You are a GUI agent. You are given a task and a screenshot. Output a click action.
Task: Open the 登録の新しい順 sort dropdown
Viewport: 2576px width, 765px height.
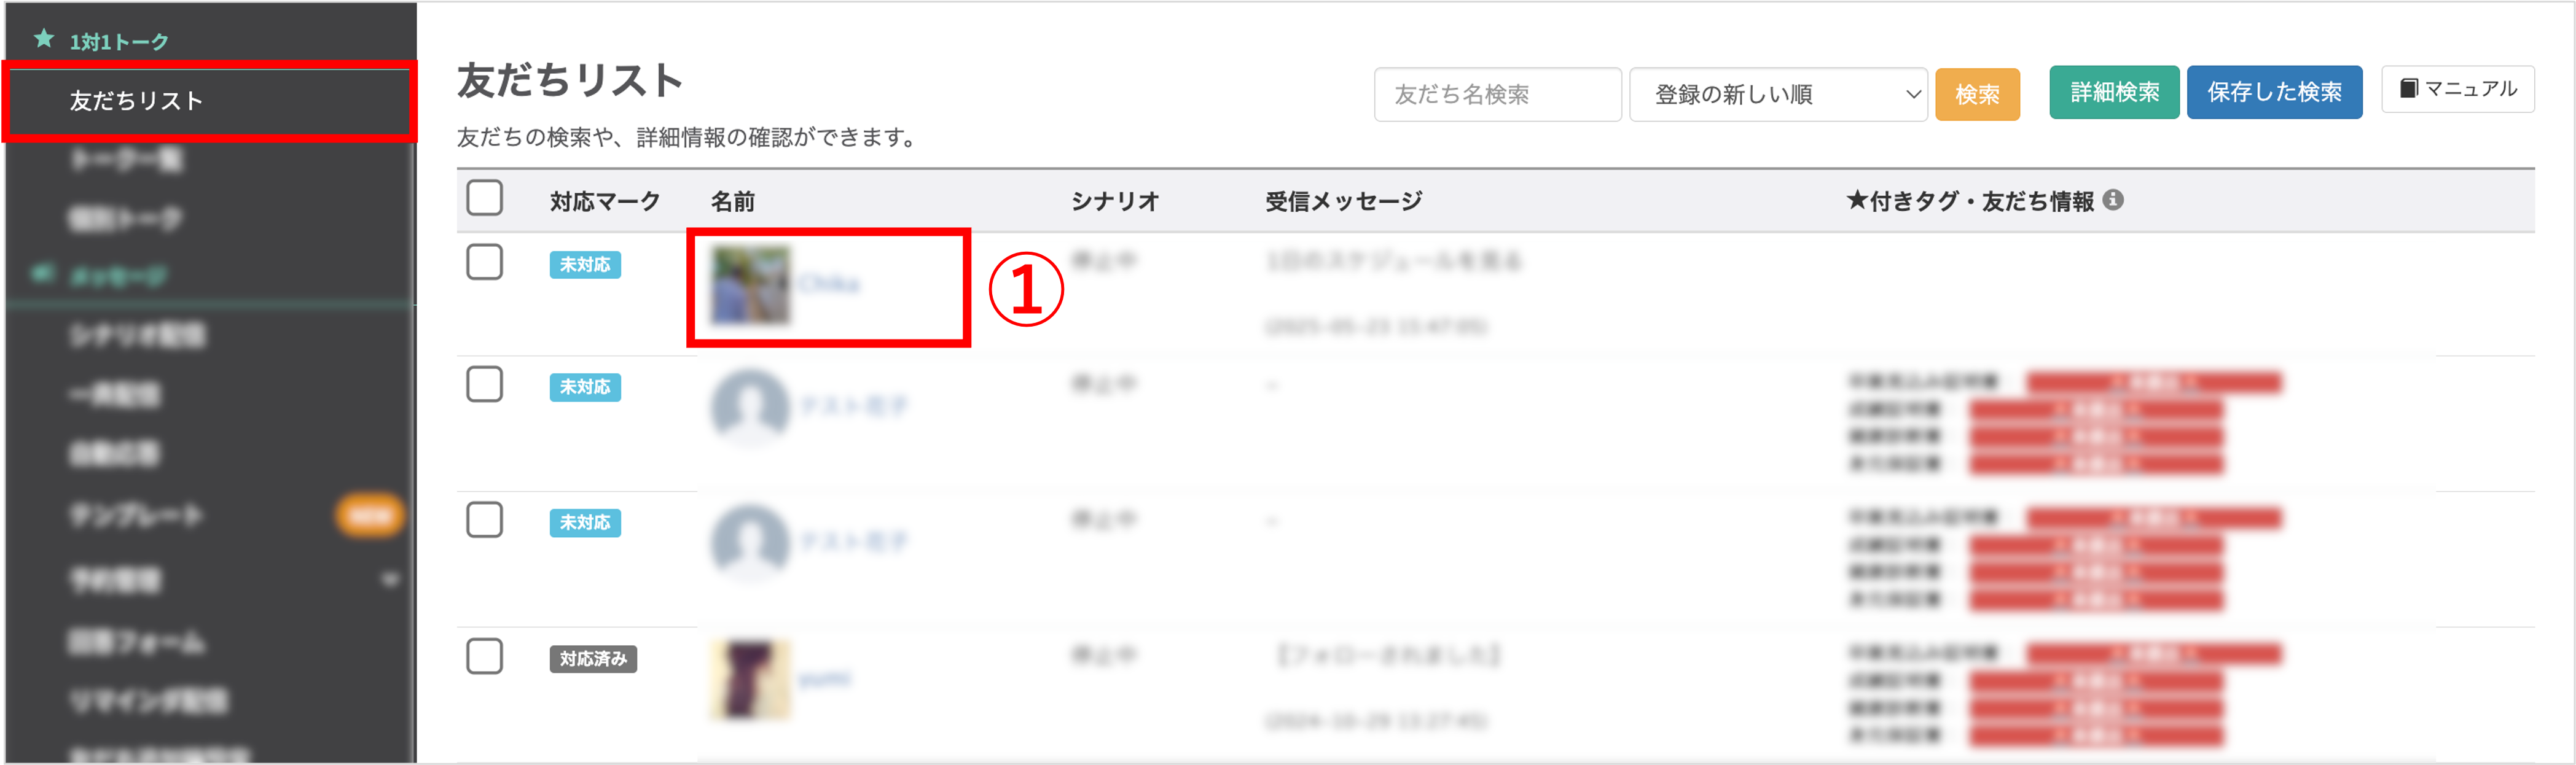(x=1777, y=95)
